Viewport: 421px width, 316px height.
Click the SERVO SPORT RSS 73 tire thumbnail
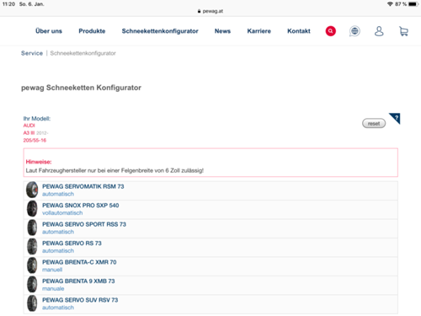click(x=32, y=228)
